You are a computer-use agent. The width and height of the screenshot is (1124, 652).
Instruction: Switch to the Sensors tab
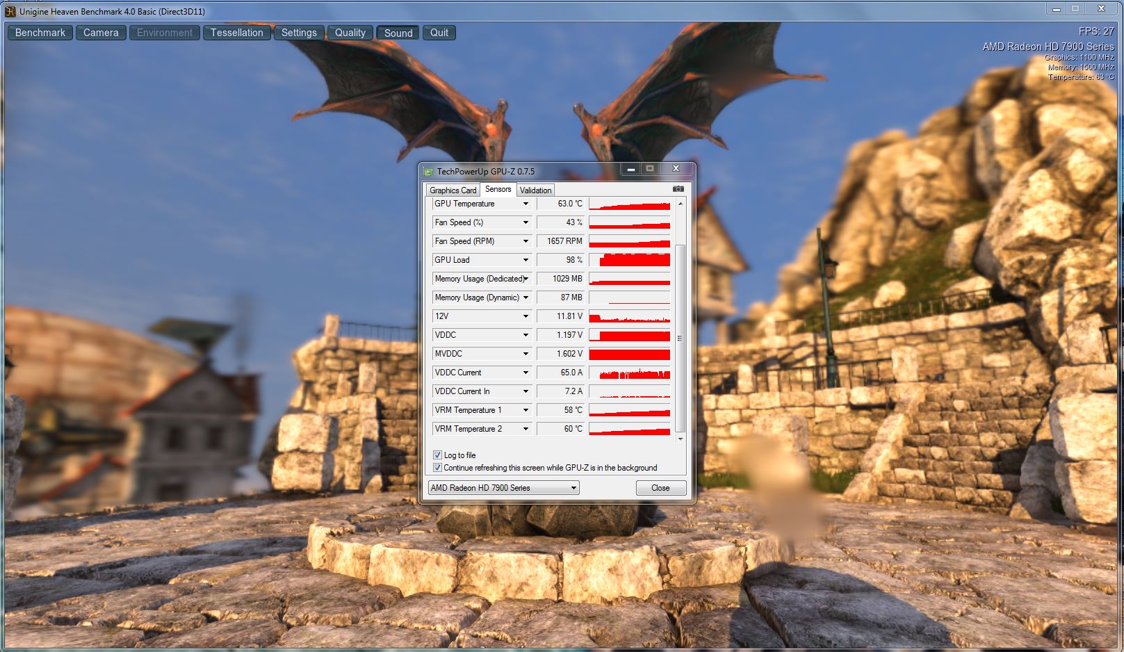(498, 189)
